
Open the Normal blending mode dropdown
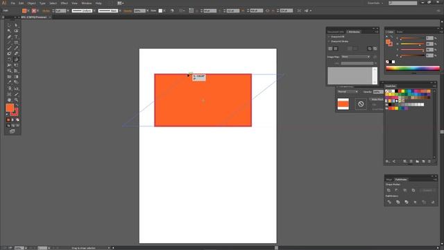tap(348, 92)
